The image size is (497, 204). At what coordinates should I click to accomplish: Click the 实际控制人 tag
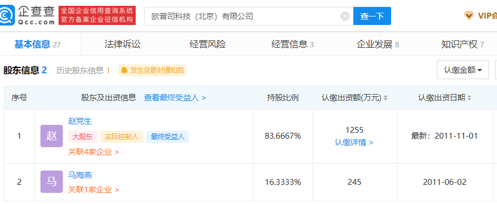(122, 137)
